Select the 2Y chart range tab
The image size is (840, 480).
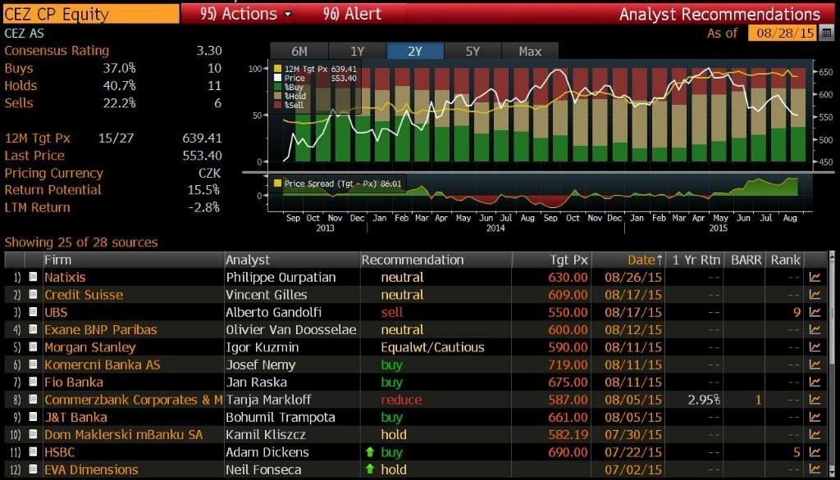pyautogui.click(x=415, y=52)
